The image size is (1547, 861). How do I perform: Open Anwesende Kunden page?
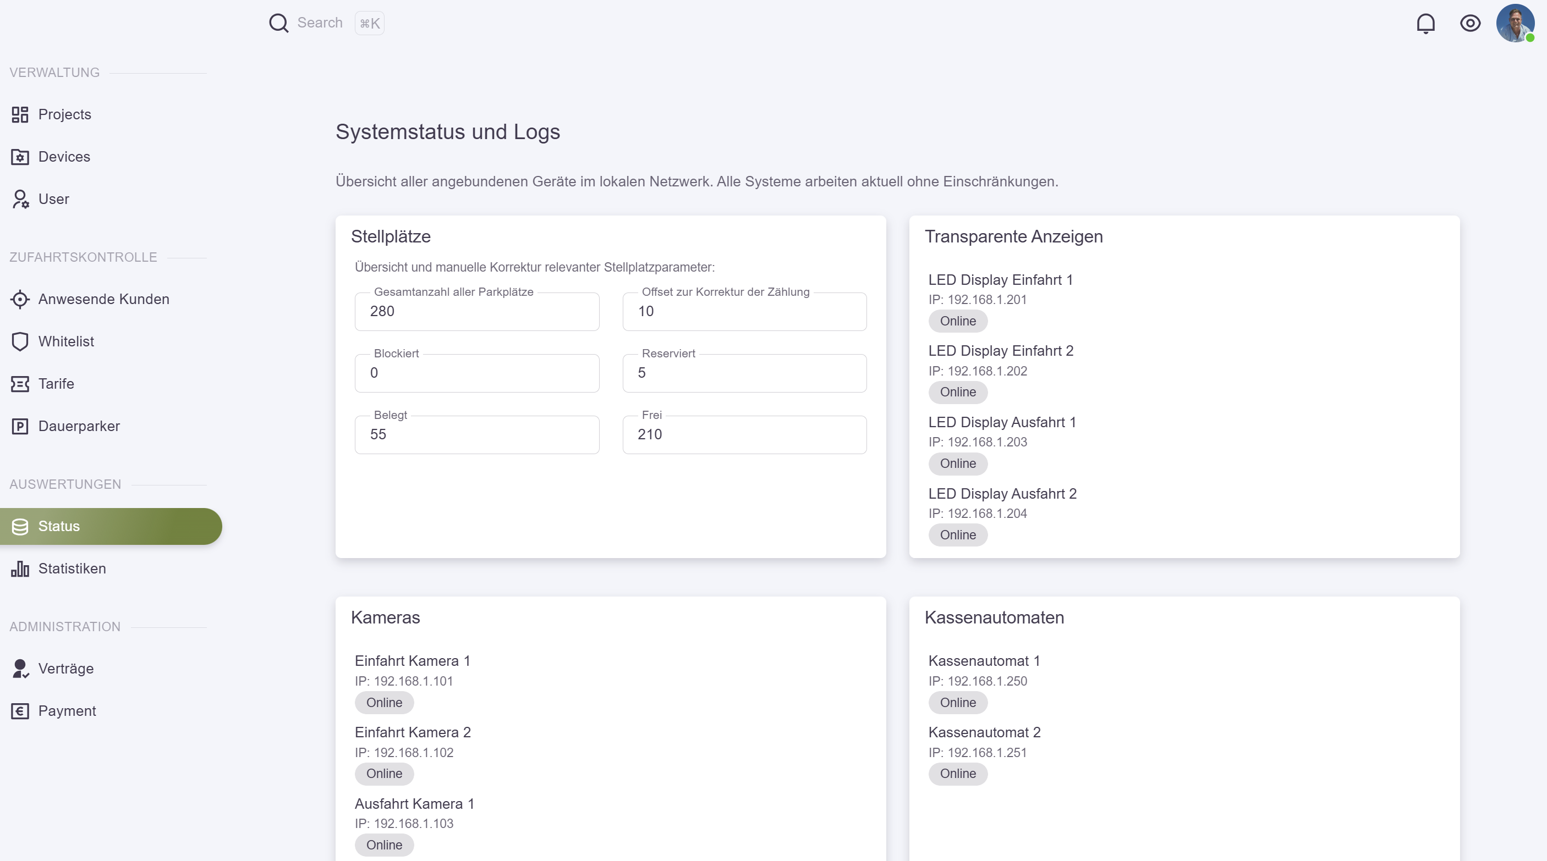(103, 300)
